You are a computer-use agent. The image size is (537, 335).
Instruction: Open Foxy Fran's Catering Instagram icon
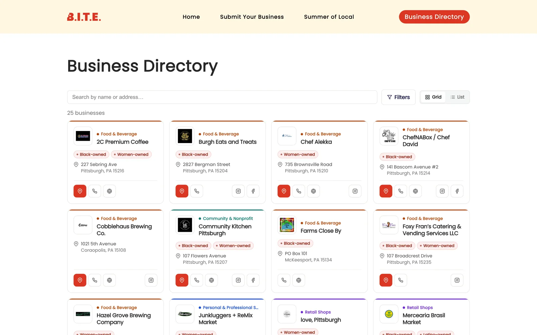coord(457,280)
